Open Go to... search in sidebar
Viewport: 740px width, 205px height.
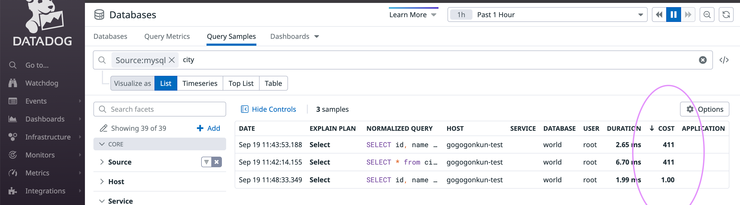(x=37, y=65)
